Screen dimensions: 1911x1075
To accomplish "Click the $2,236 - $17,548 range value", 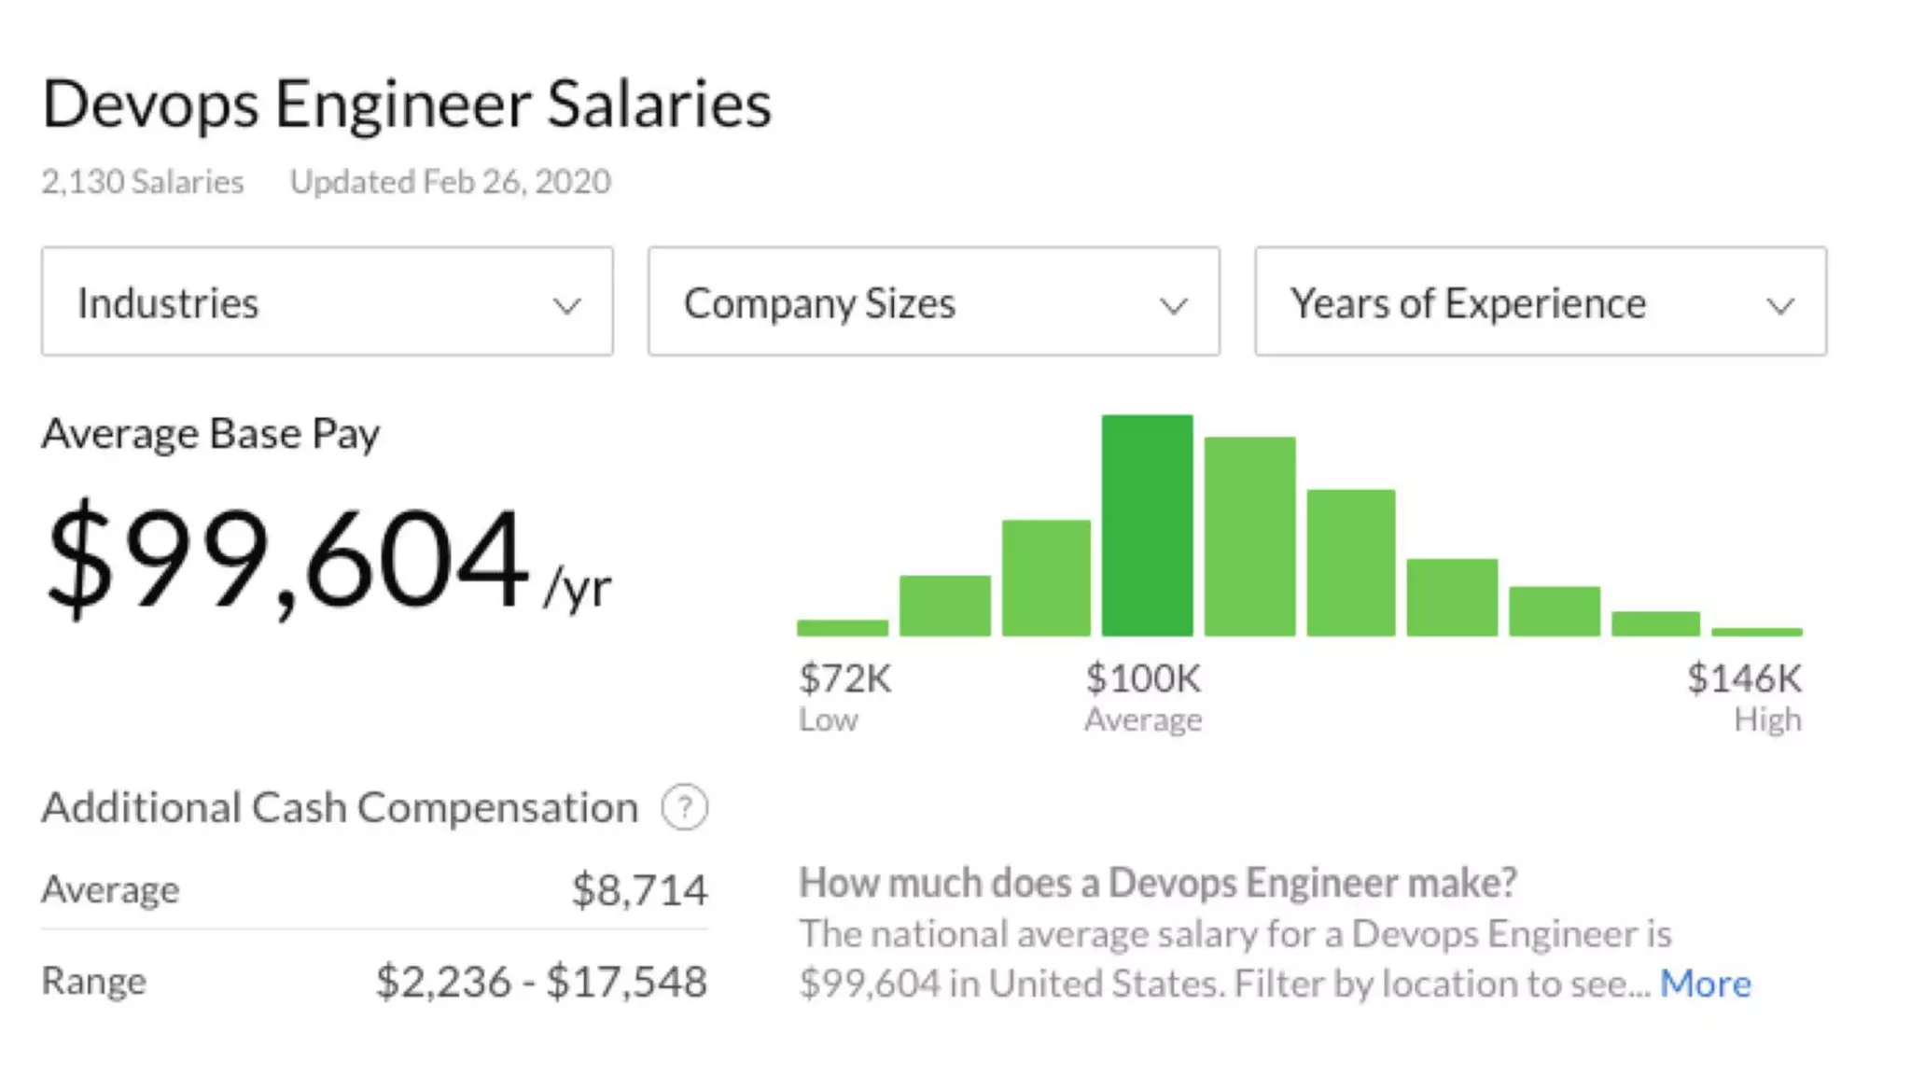I will (541, 982).
